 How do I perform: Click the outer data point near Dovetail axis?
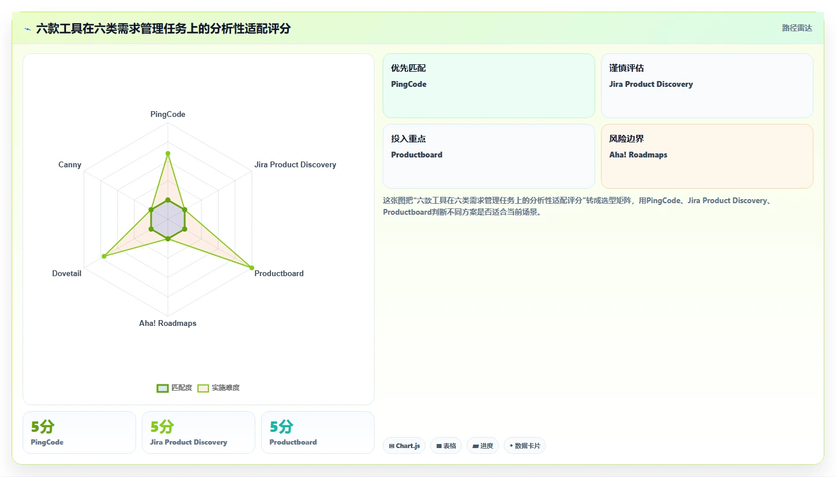click(104, 256)
